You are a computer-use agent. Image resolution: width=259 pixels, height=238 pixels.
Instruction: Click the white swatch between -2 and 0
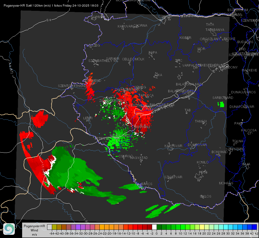point(154,227)
